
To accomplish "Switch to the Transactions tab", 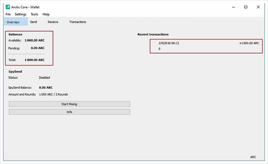I will tap(77, 22).
